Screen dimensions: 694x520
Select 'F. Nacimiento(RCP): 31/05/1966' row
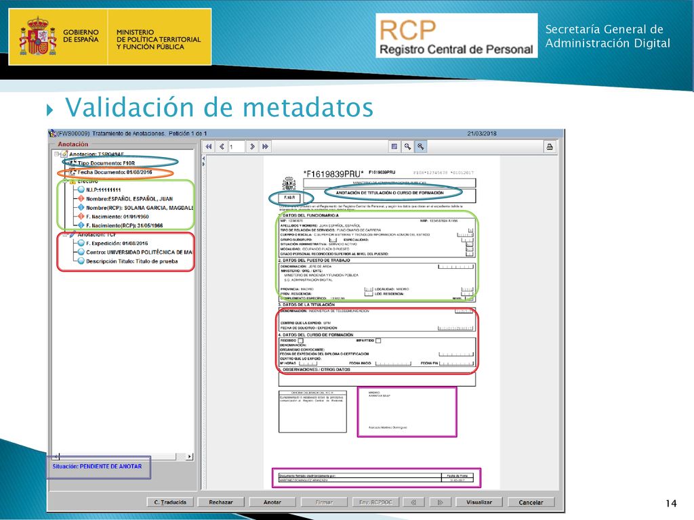click(x=125, y=225)
